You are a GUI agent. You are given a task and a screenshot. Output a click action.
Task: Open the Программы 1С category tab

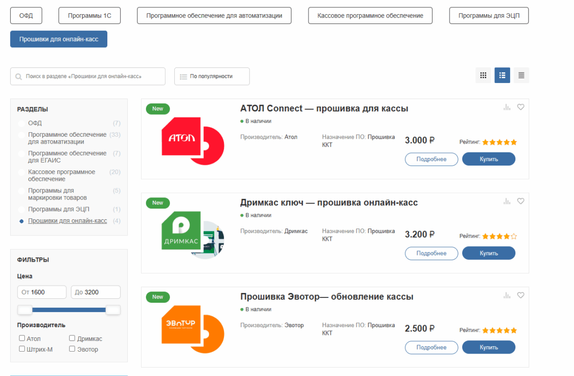click(89, 16)
